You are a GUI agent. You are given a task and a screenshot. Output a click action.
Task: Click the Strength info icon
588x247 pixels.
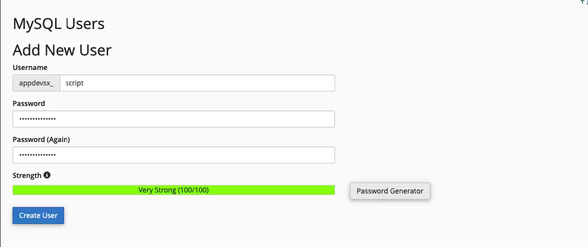(x=47, y=175)
